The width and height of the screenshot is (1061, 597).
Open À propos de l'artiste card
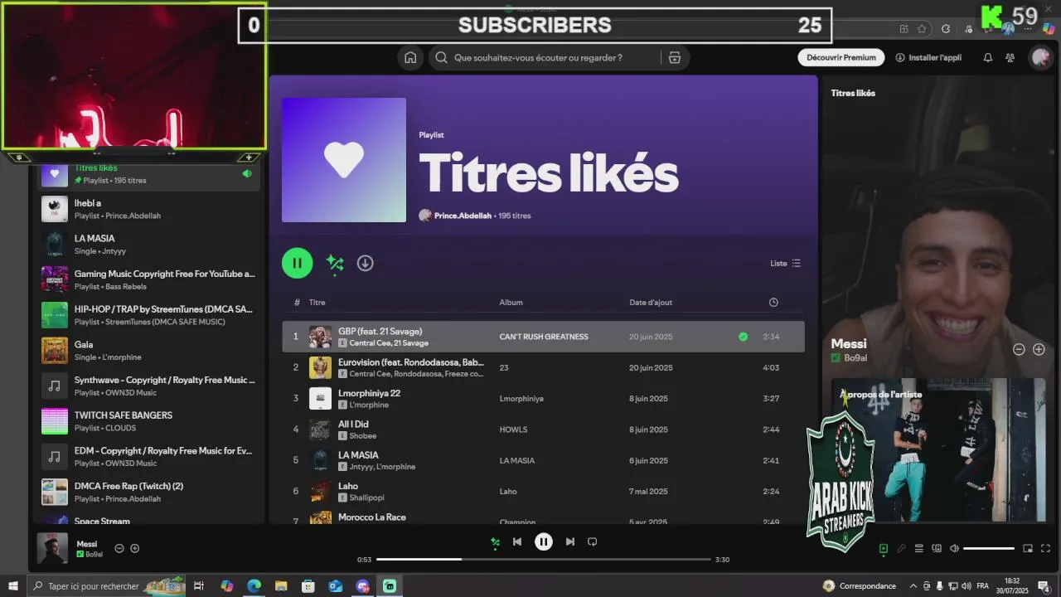click(938, 450)
